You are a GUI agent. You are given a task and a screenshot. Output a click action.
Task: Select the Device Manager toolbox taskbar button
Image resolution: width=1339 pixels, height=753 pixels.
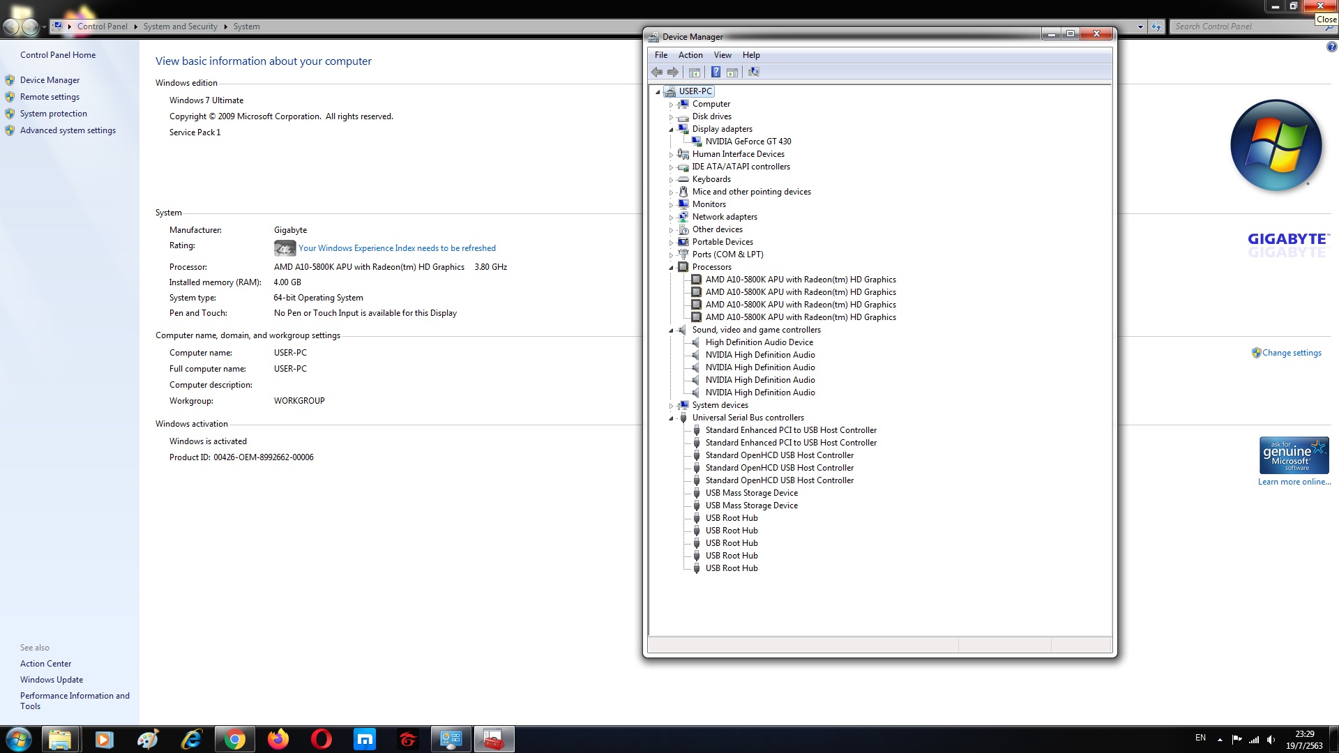494,739
